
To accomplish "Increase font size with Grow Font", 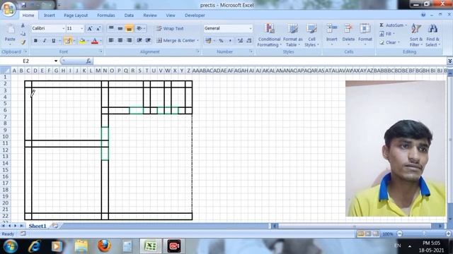I will click(90, 28).
